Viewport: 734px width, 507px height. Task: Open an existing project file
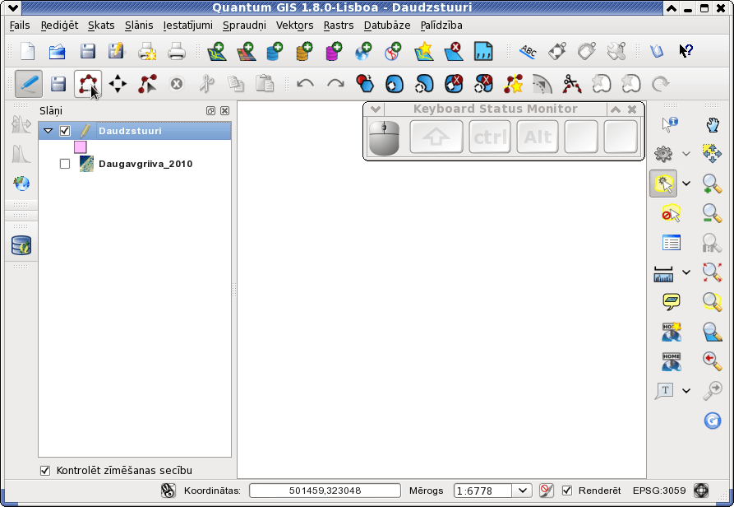(57, 50)
